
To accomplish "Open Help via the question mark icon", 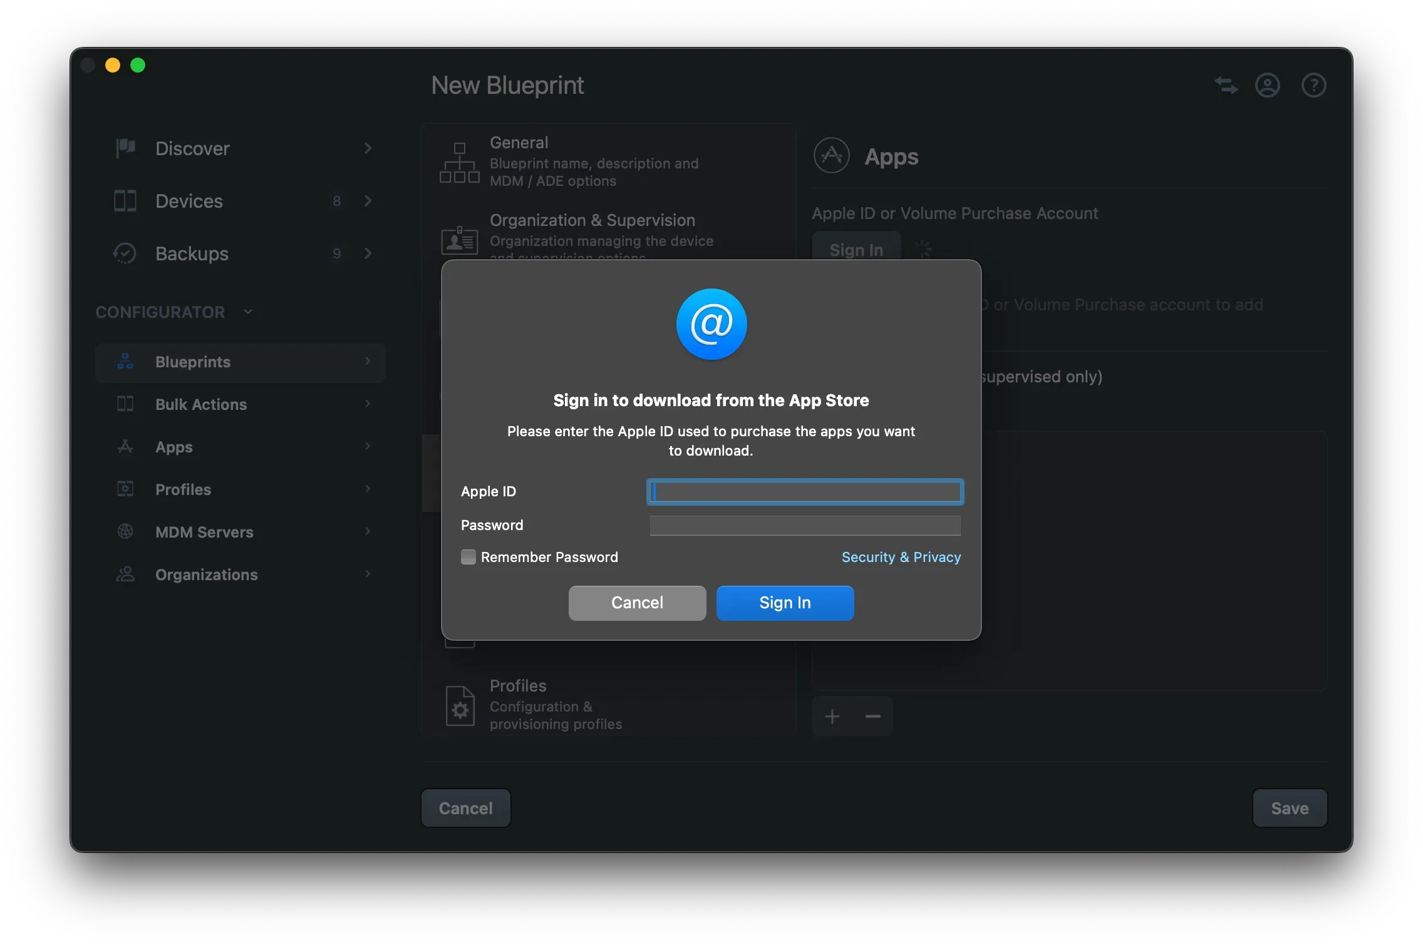I will pos(1314,85).
